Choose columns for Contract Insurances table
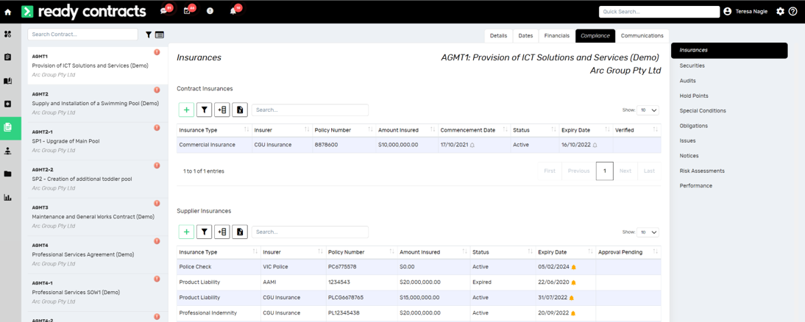This screenshot has width=805, height=322. pos(221,110)
